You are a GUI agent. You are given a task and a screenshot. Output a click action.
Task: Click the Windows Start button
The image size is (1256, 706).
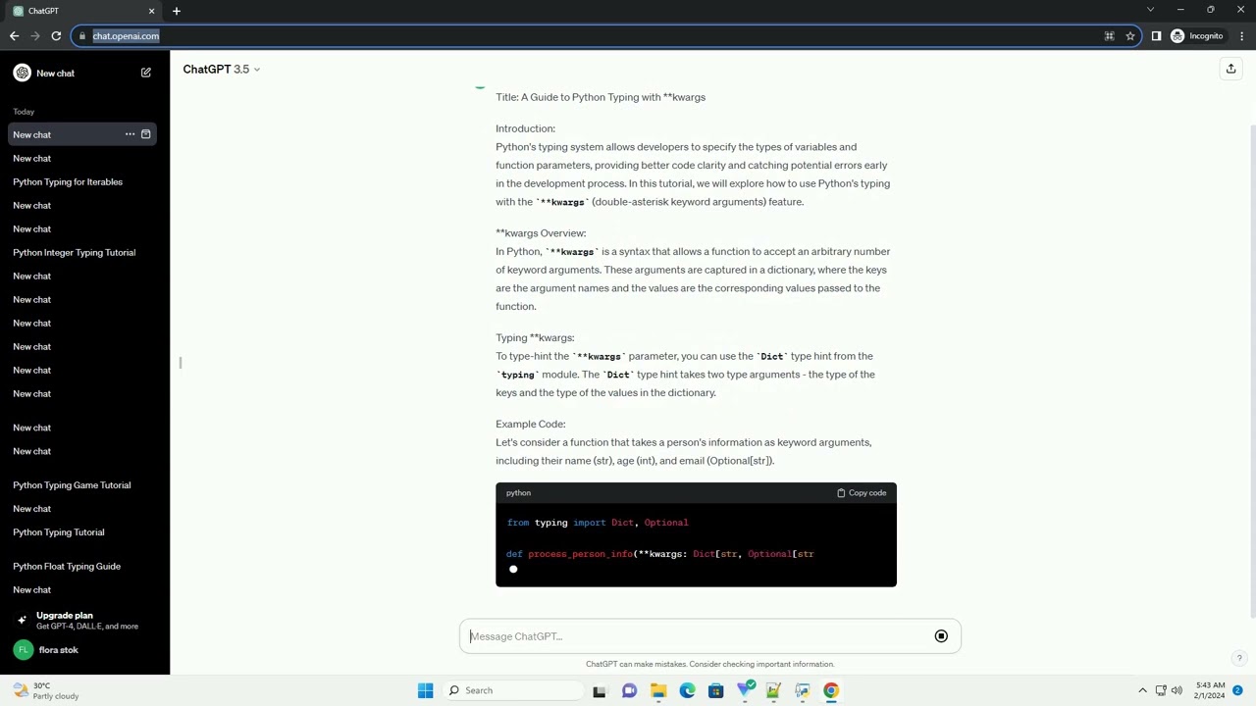425,690
